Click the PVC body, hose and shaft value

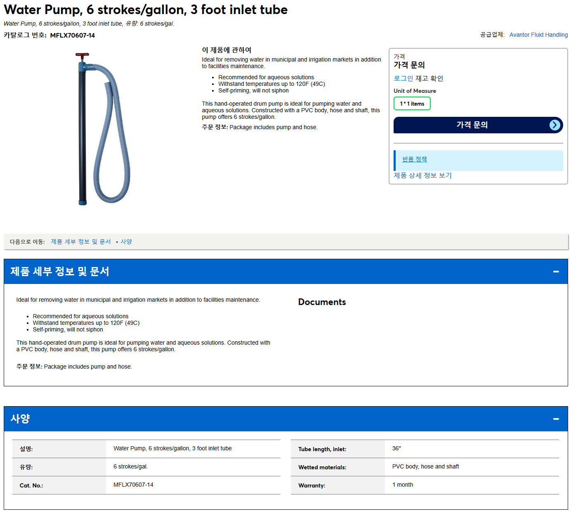click(x=425, y=467)
